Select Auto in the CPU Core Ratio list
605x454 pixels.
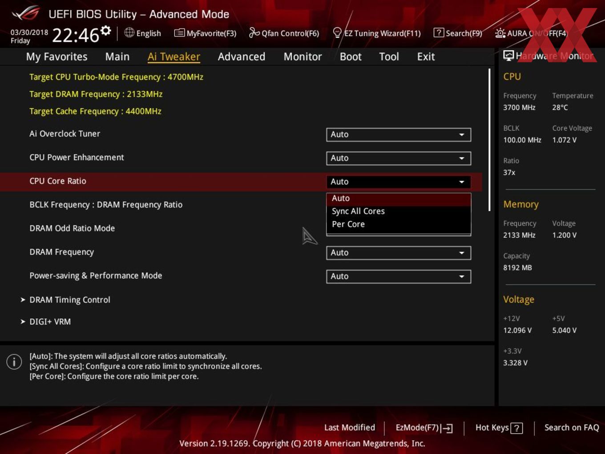click(x=399, y=199)
